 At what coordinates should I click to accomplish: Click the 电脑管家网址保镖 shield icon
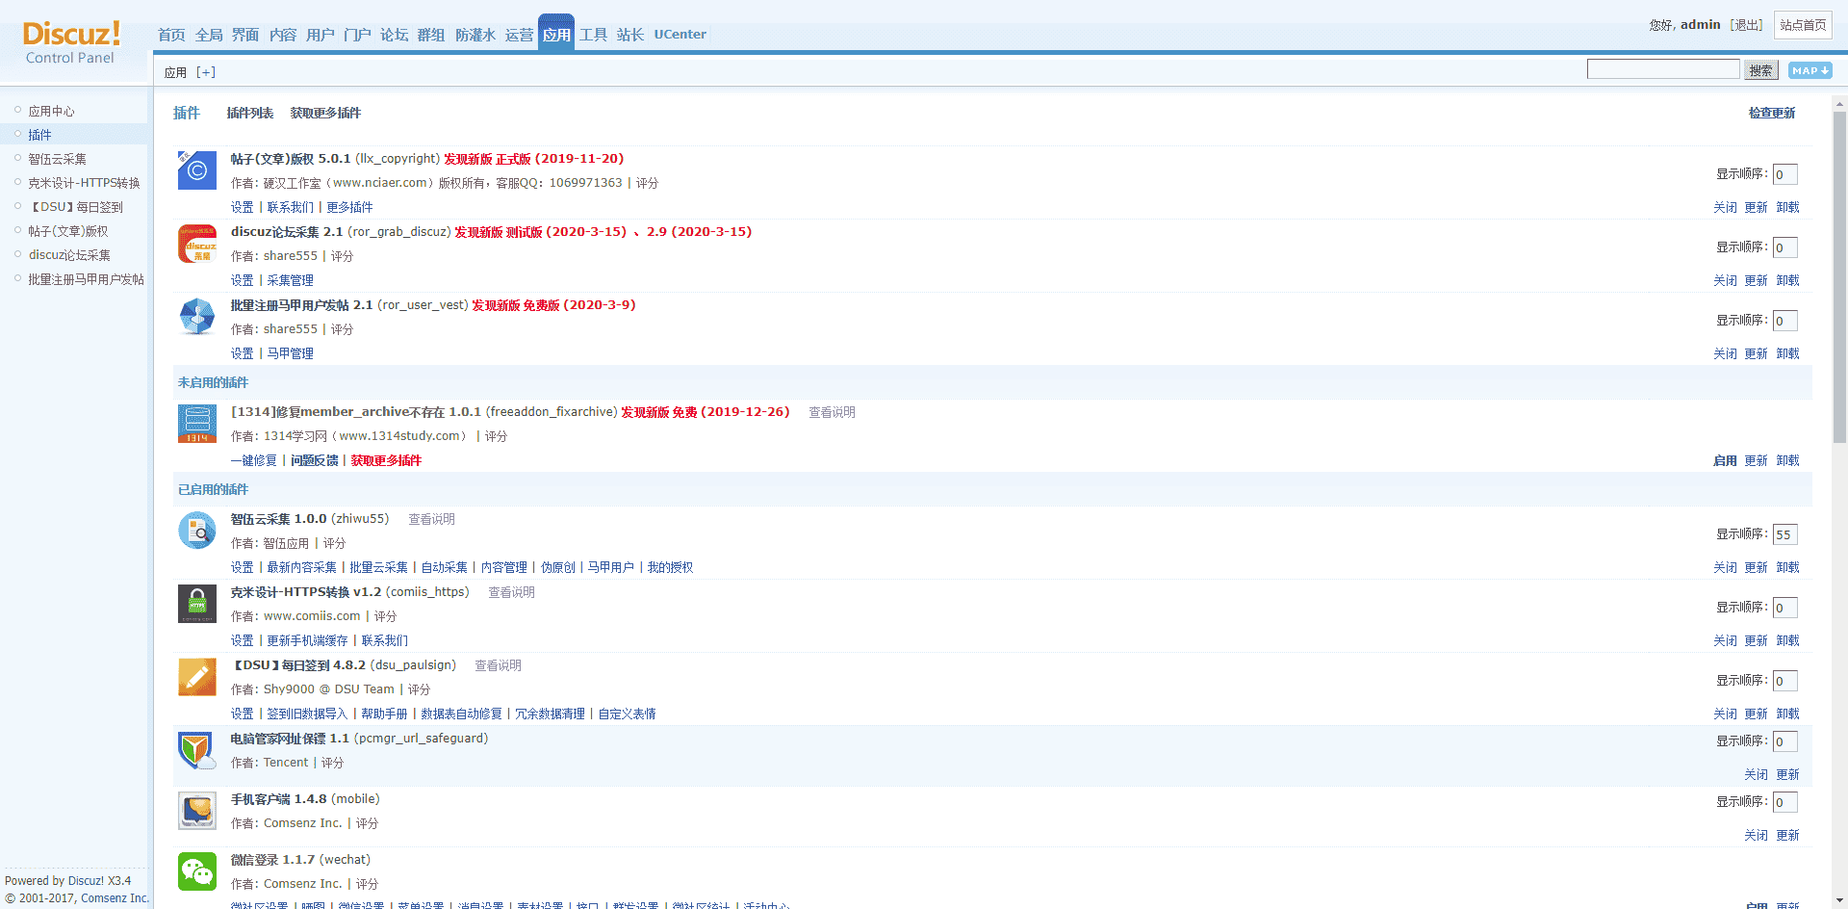[x=197, y=750]
